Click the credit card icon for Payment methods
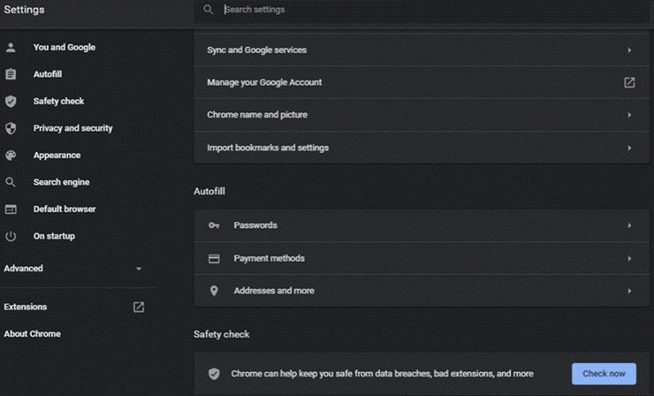654x396 pixels. click(214, 259)
